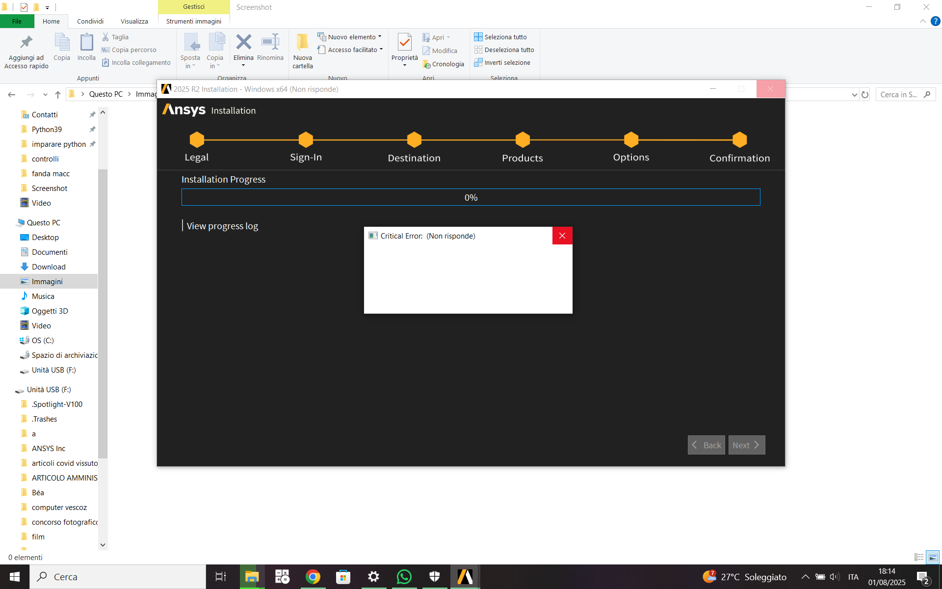Viewport: 942px width, 589px height.
Task: Click the Legal step hexagon icon
Action: 197,140
